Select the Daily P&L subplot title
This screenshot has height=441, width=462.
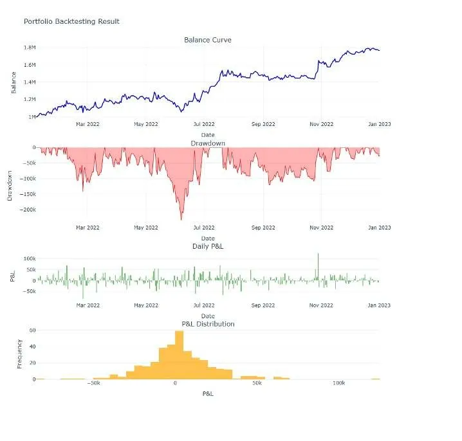click(208, 246)
